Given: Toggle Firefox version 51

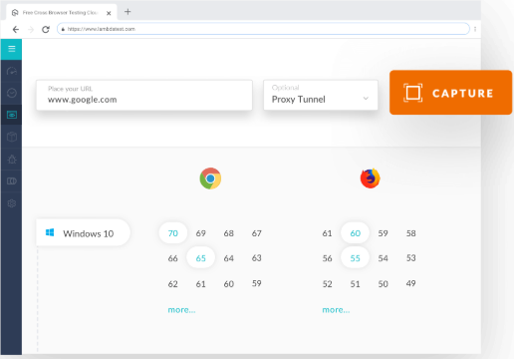Looking at the screenshot, I should point(355,284).
